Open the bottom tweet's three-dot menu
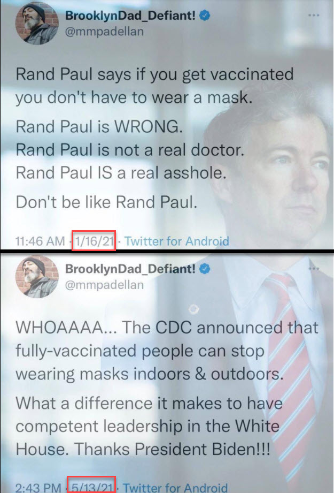 (314, 269)
